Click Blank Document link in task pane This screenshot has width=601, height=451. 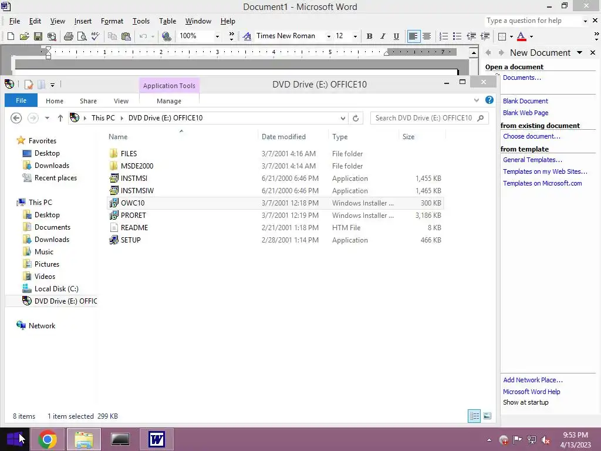coord(525,101)
